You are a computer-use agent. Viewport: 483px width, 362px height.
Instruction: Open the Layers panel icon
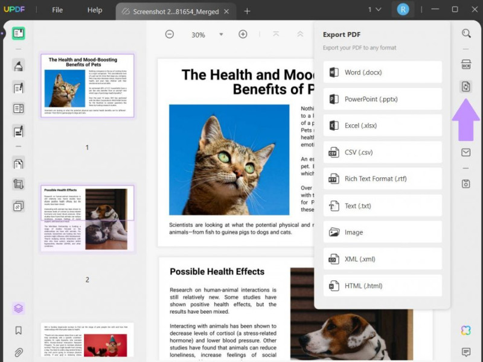pyautogui.click(x=19, y=308)
